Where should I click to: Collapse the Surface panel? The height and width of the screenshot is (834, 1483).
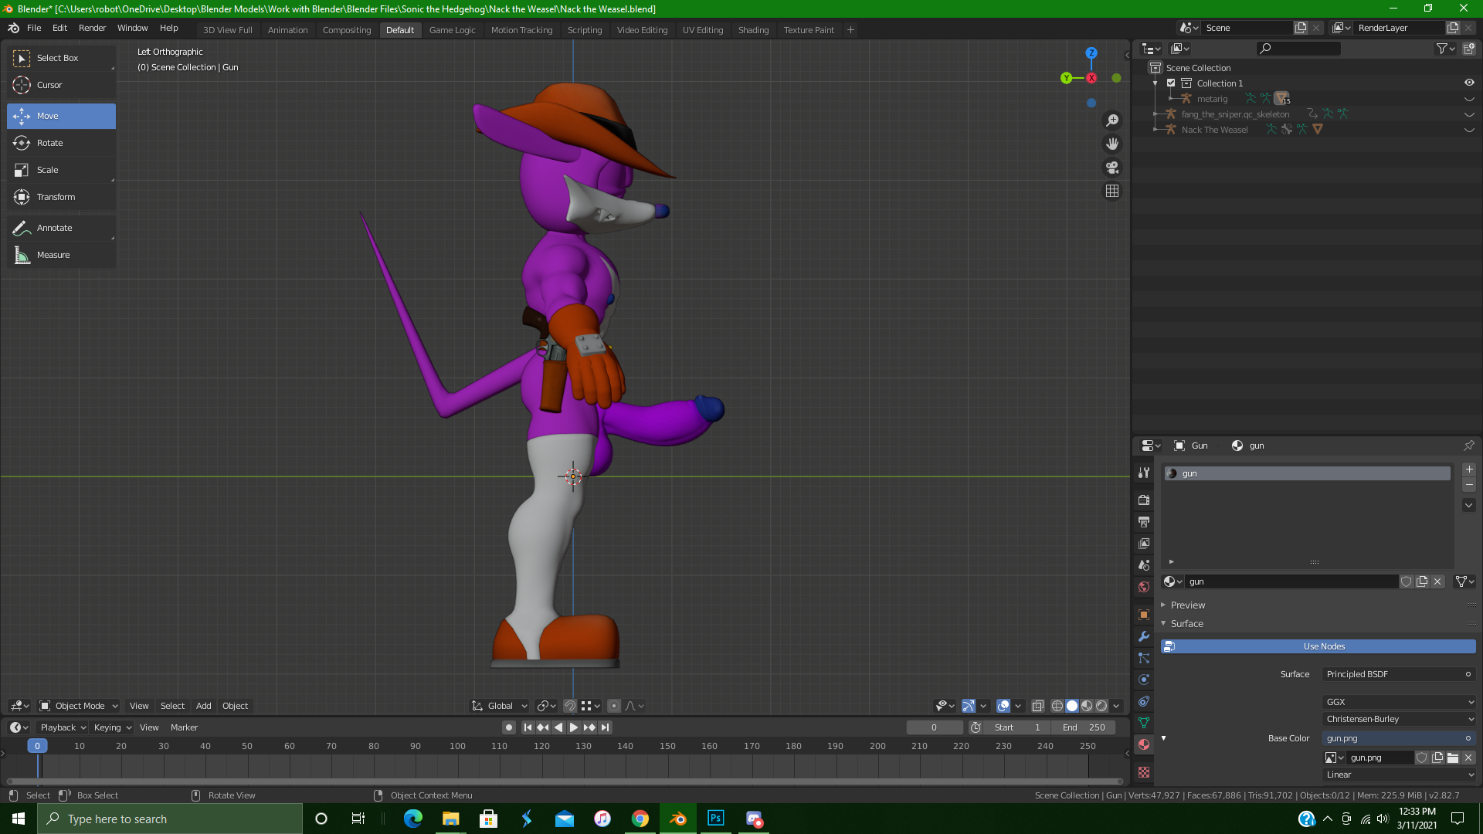(1186, 624)
